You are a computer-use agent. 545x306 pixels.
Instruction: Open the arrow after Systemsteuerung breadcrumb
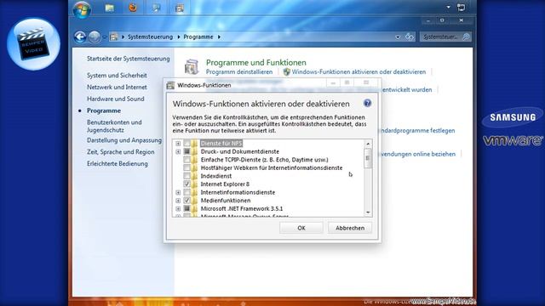[x=179, y=37]
